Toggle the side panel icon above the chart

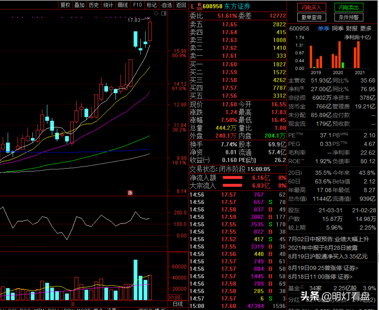coord(164,14)
